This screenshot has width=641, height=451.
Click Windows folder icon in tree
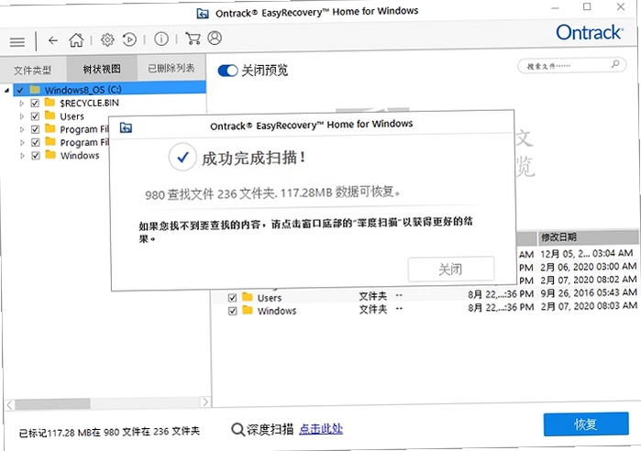(50, 154)
